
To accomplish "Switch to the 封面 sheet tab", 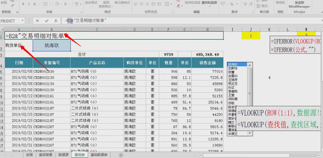I will (x=29, y=155).
